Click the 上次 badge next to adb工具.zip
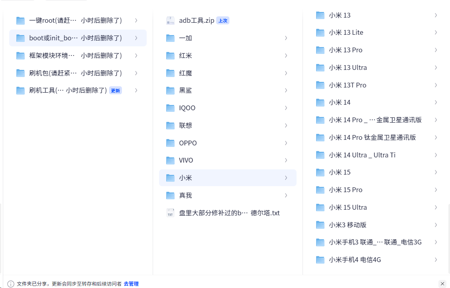The width and height of the screenshot is (450, 288). tap(223, 20)
